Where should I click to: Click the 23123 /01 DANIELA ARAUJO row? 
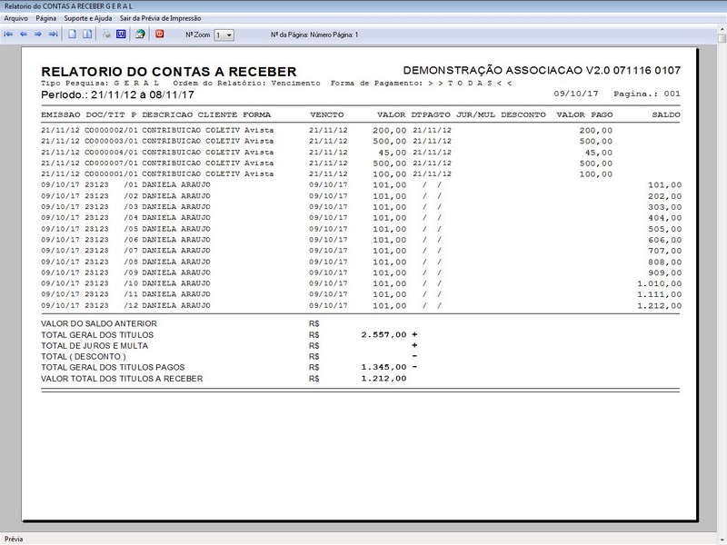[361, 185]
